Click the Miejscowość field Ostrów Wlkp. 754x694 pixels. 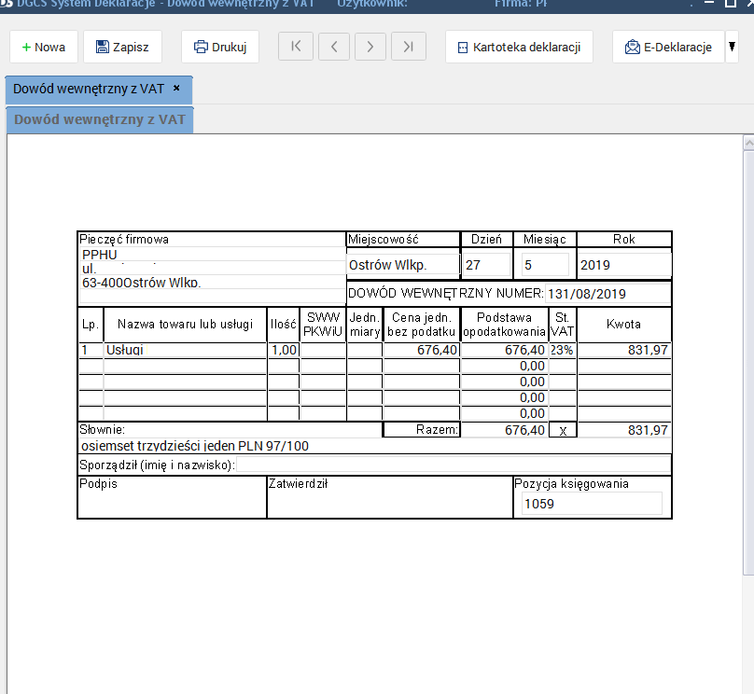(x=402, y=265)
